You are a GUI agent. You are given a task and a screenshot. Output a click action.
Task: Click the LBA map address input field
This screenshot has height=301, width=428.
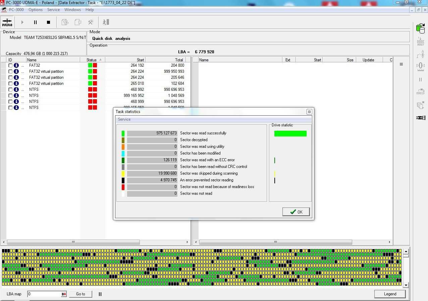(x=44, y=294)
